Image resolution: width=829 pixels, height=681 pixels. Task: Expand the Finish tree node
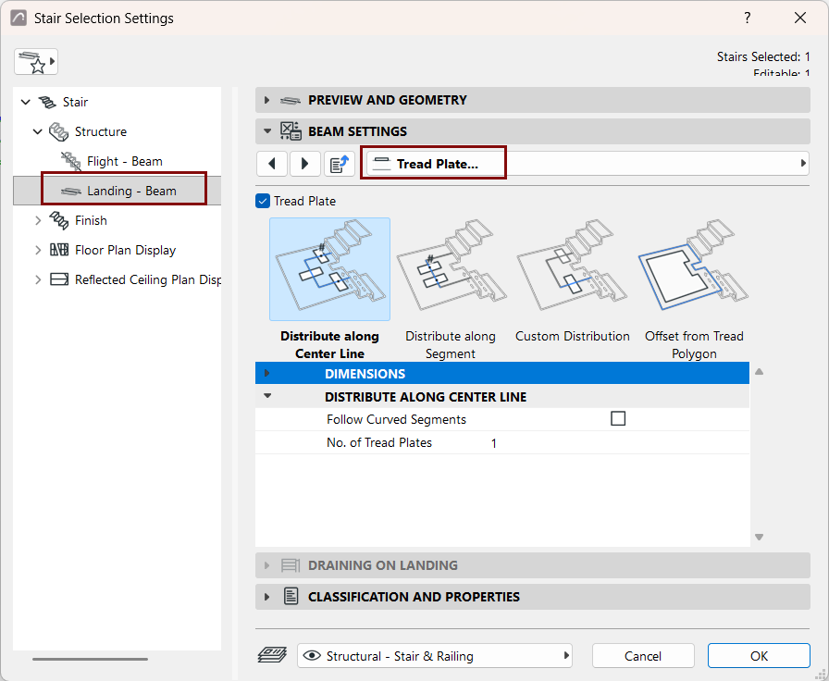point(38,220)
